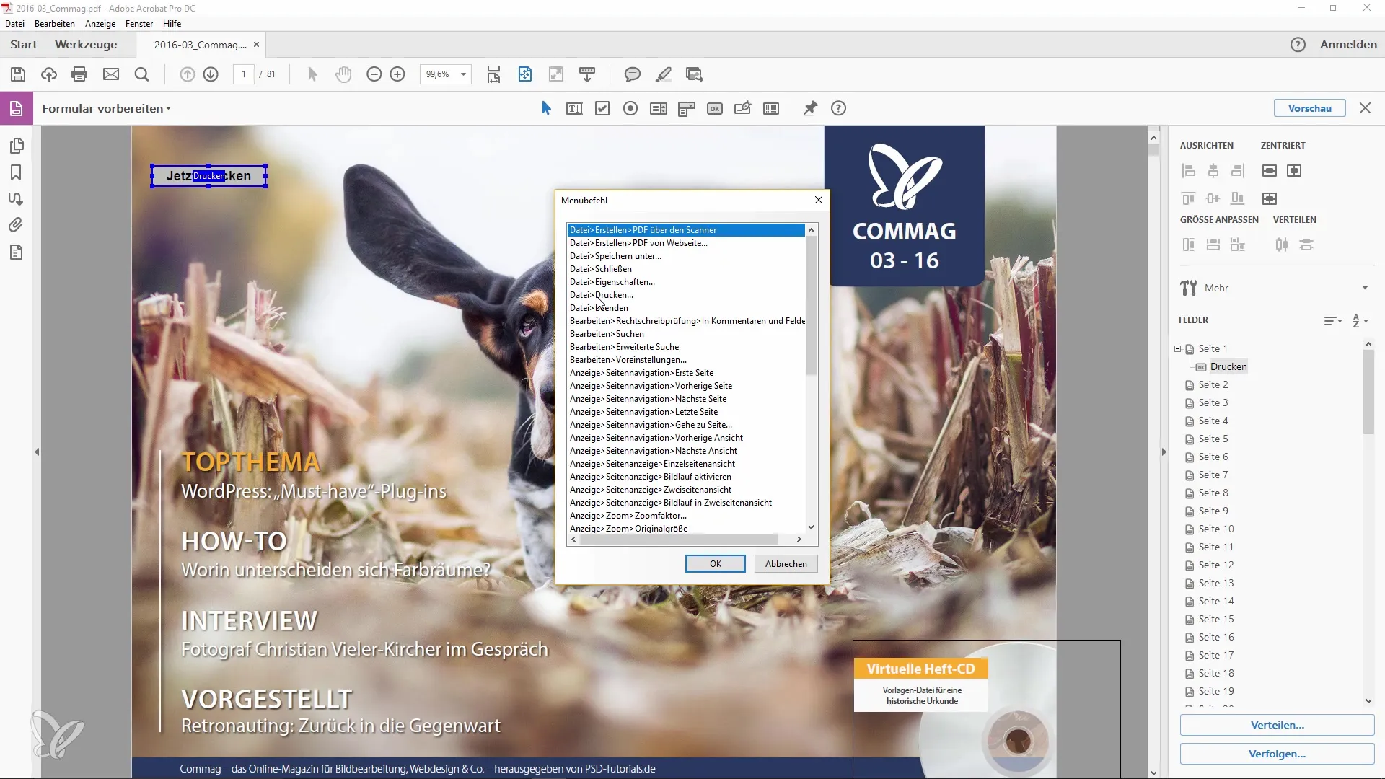Collapse the left navigation pane arrow
Viewport: 1385px width, 779px height.
[x=37, y=452]
